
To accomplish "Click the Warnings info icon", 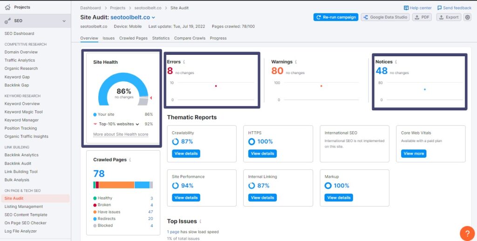I will click(x=296, y=62).
